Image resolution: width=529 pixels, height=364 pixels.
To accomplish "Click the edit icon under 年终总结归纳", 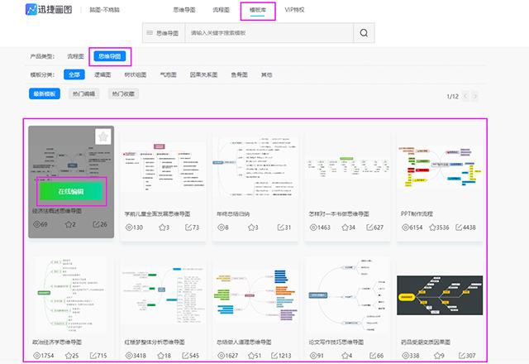I will click(x=280, y=227).
